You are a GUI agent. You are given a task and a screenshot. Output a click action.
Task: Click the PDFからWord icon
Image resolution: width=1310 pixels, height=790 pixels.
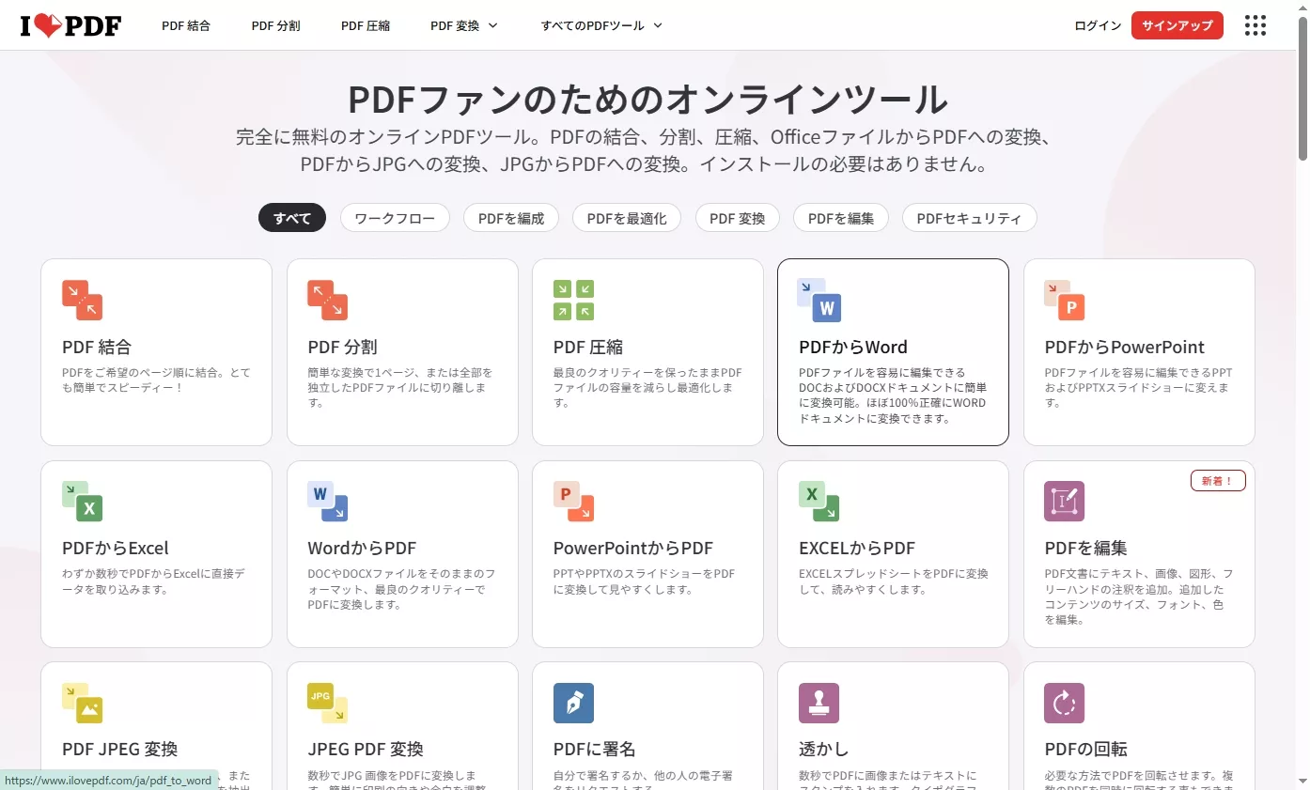pos(819,300)
